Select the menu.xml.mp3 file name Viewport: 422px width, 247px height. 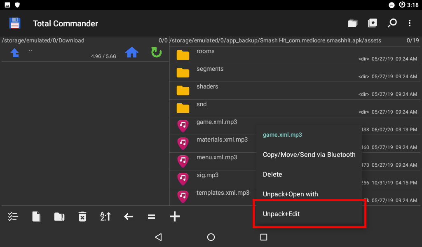pyautogui.click(x=217, y=157)
